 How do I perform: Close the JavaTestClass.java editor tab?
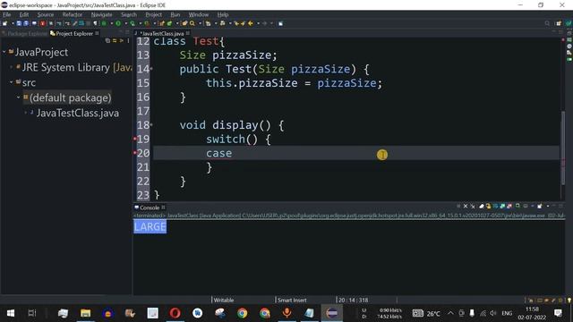coord(188,33)
